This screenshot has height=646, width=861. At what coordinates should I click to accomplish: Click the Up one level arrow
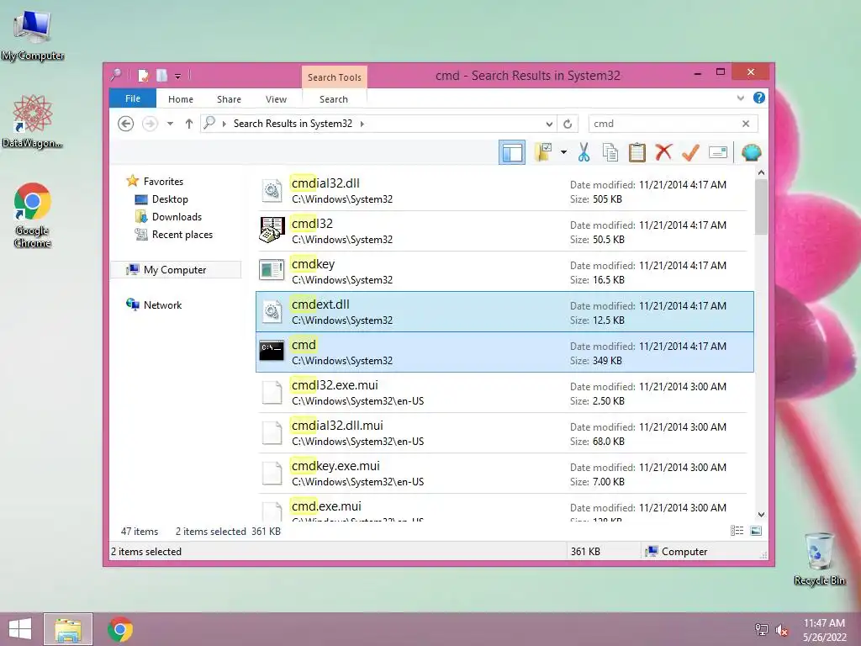[x=189, y=124]
